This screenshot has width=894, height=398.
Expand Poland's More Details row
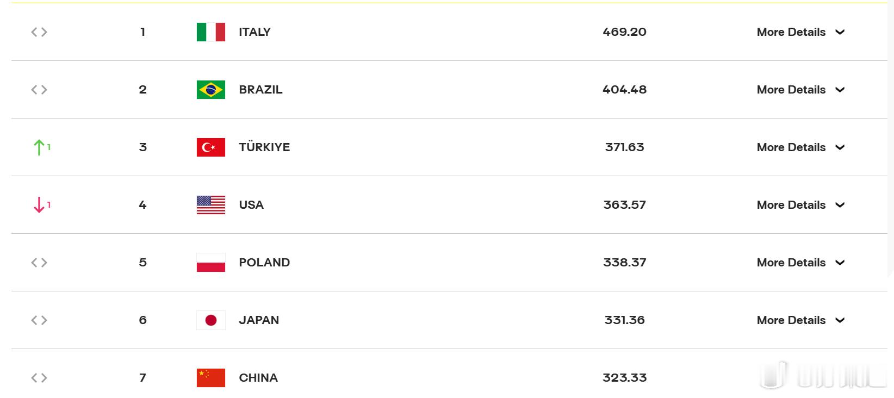800,263
